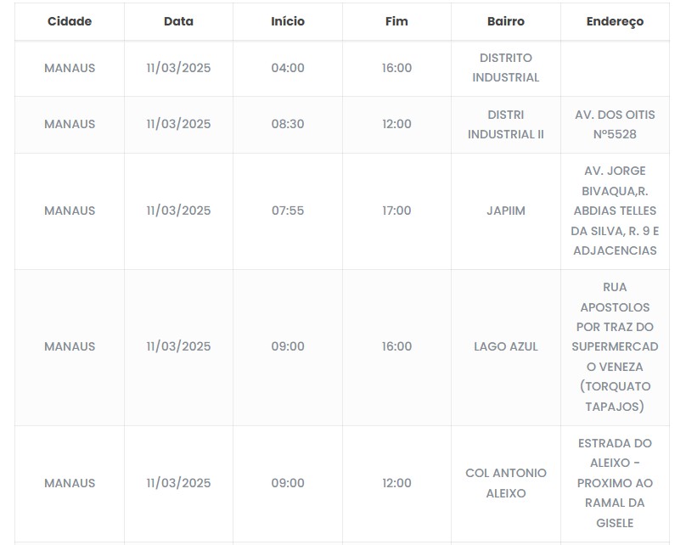This screenshot has height=545, width=686.
Task: Select the ESTRADA DO ALEIXO address cell
Action: pyautogui.click(x=615, y=483)
